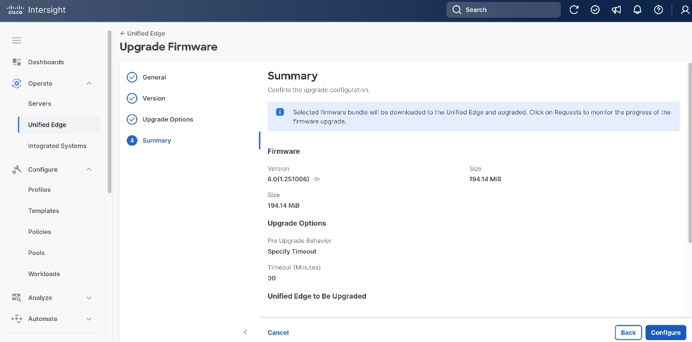Image resolution: width=692 pixels, height=342 pixels.
Task: Click the info icon in blue banner
Action: coord(280,112)
